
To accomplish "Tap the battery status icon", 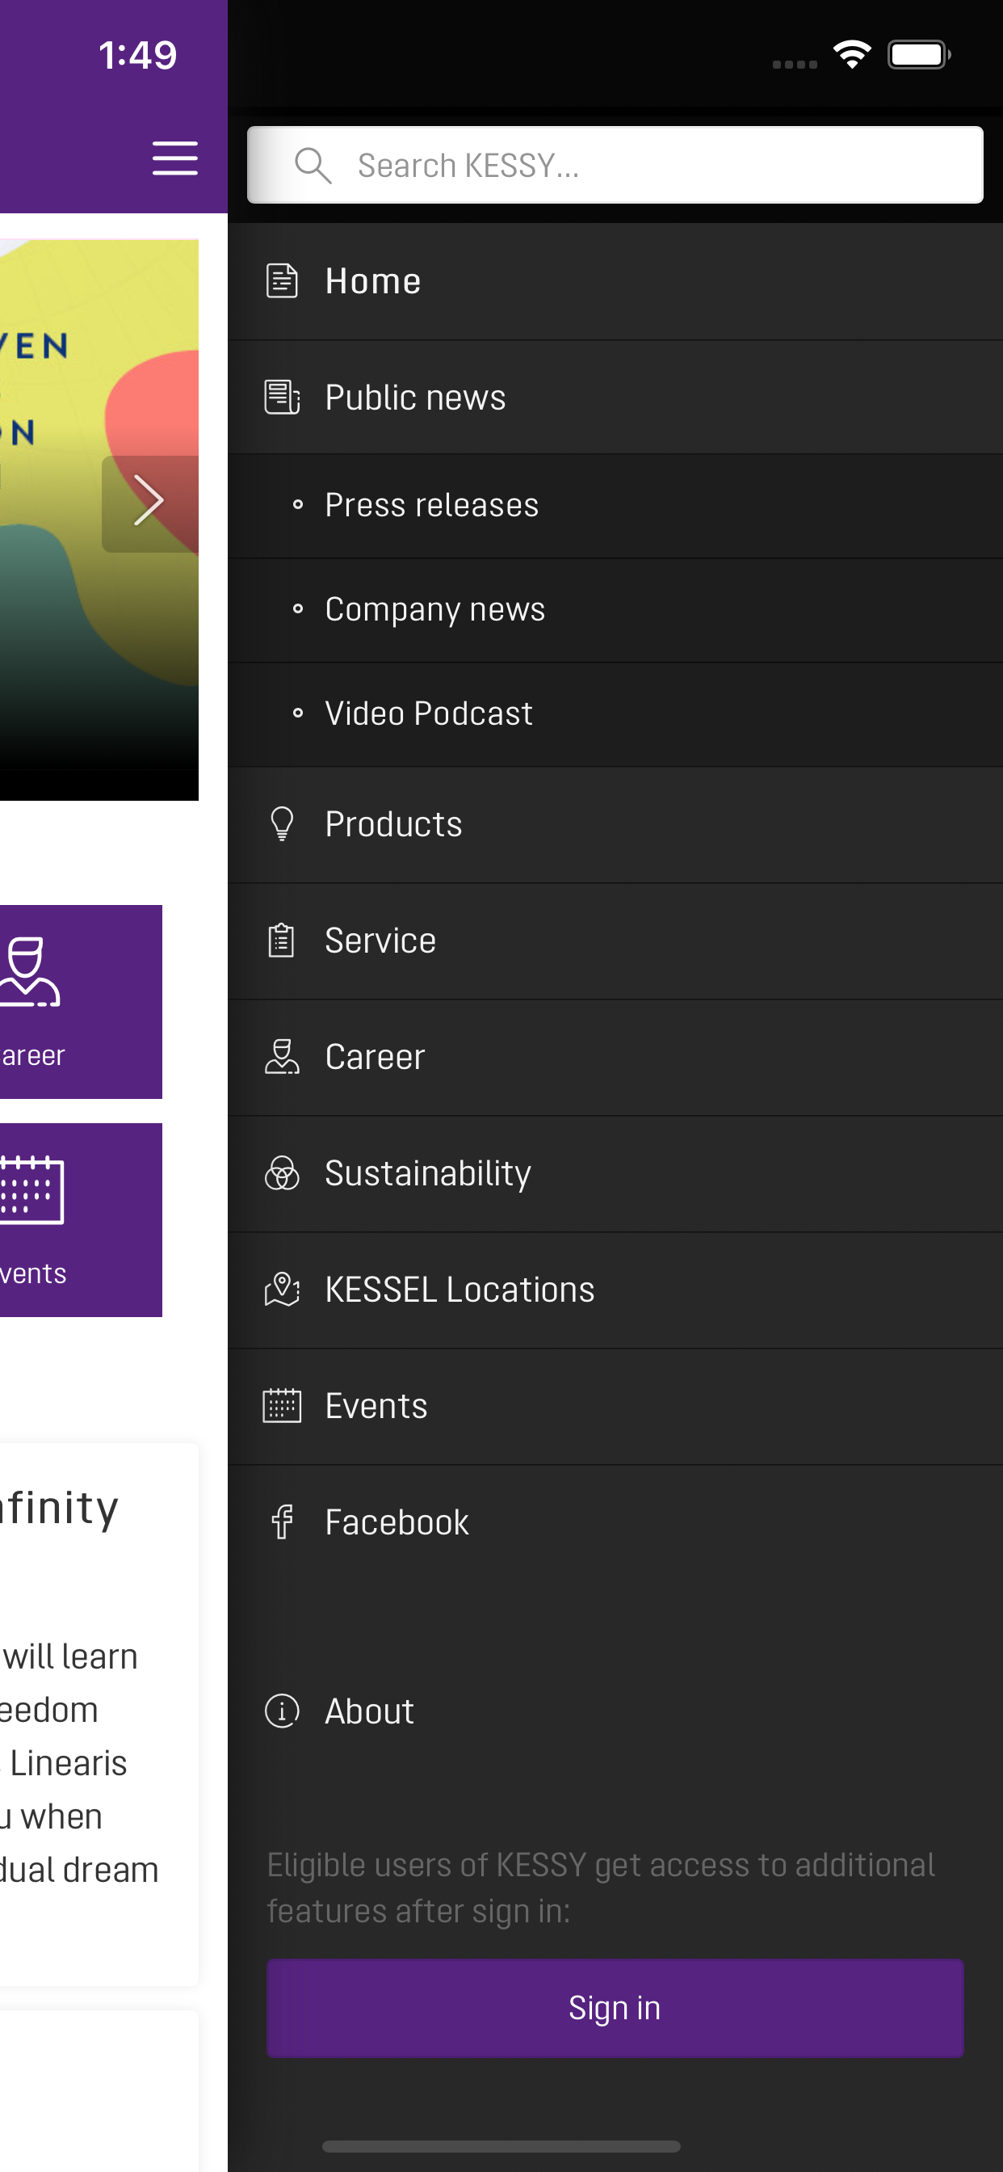I will tap(919, 55).
